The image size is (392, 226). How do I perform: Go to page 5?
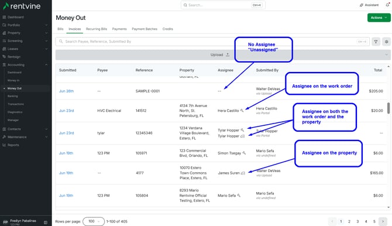(374, 221)
